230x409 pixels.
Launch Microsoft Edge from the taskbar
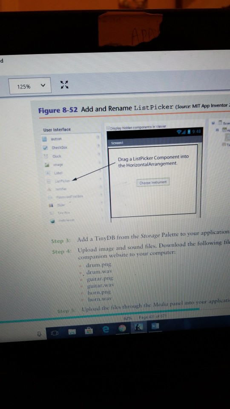(x=106, y=329)
